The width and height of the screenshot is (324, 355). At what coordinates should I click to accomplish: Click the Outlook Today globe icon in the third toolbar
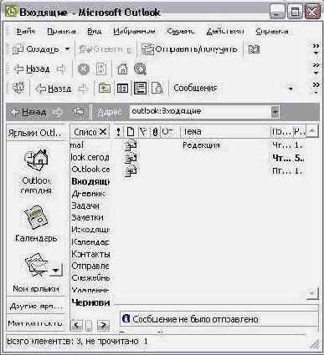pos(18,88)
